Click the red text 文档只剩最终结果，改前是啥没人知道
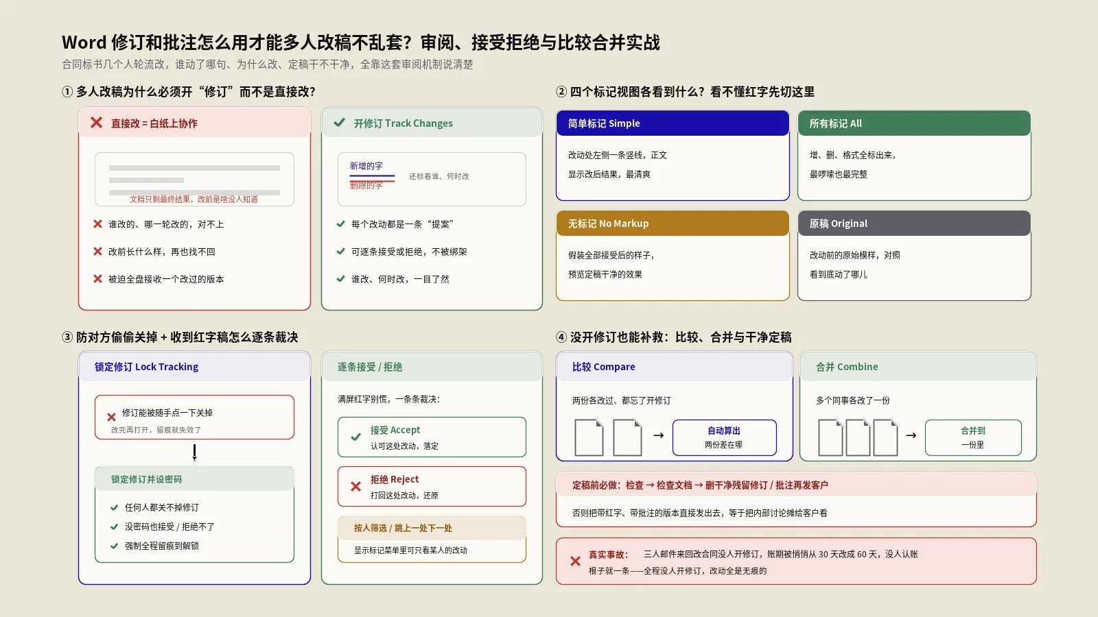 (194, 199)
